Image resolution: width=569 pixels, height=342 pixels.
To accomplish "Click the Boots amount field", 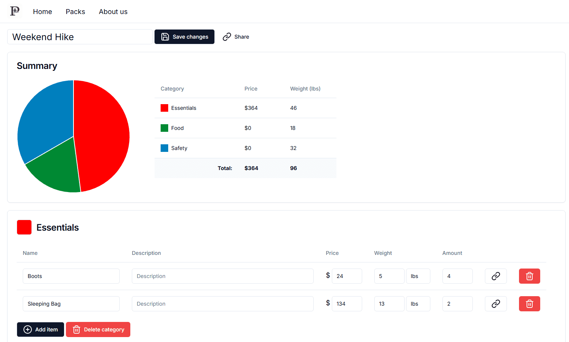I will click(x=457, y=276).
